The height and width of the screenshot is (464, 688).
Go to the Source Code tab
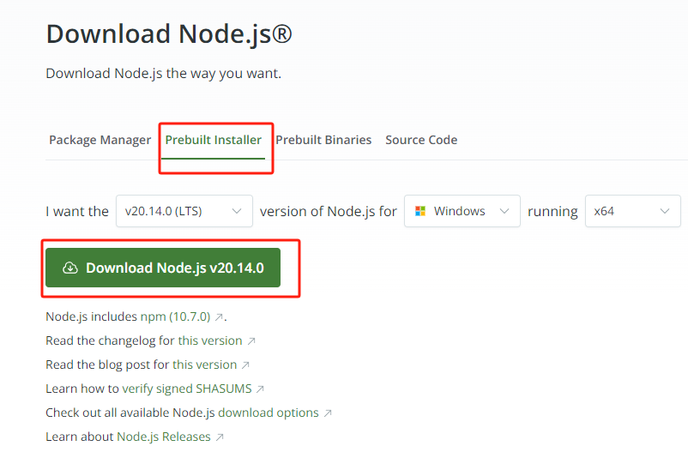pos(421,140)
